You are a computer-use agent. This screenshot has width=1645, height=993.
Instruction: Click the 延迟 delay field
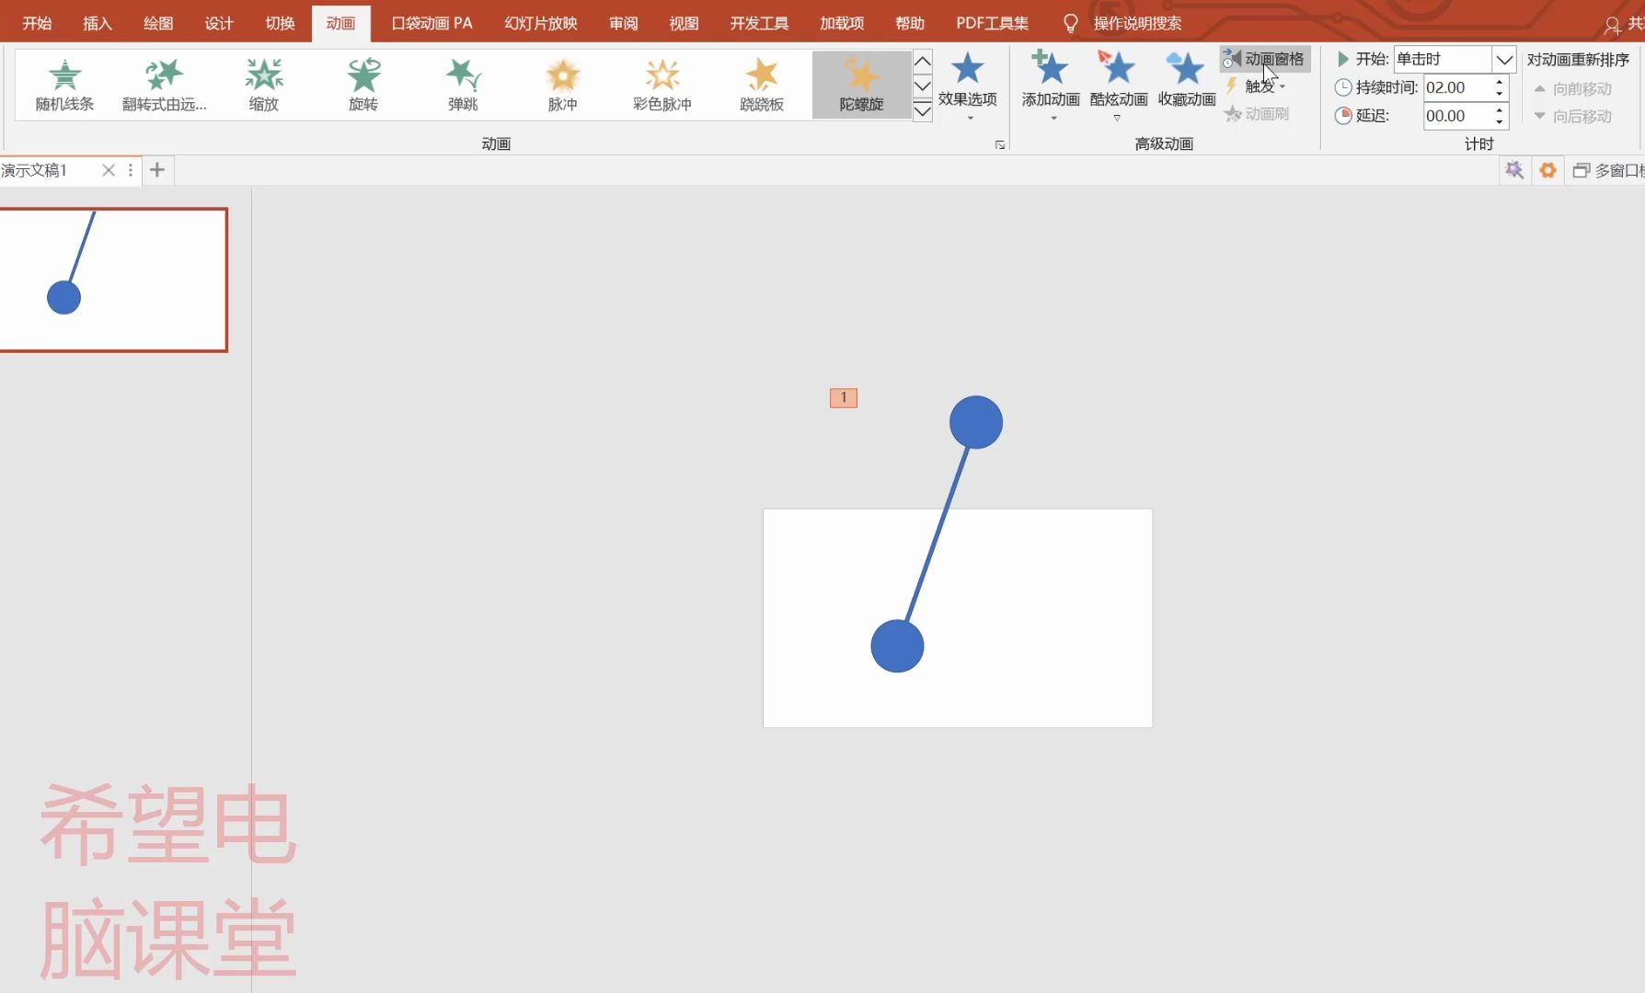click(1456, 116)
